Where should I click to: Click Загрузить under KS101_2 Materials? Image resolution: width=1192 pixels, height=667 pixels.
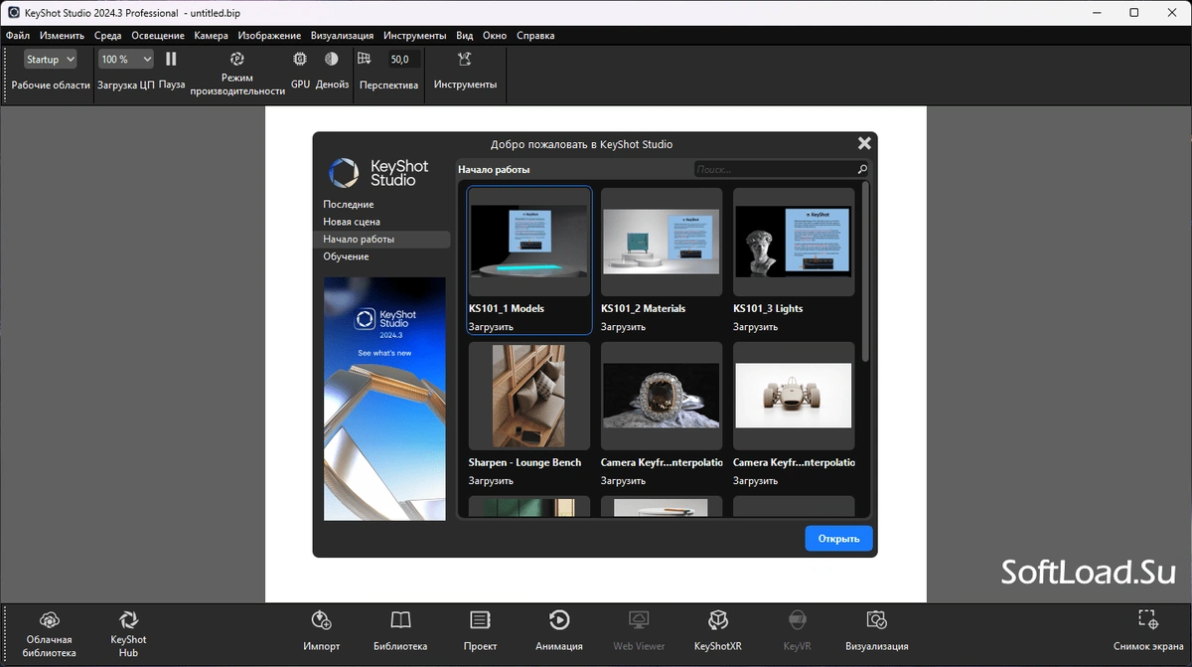[623, 326]
